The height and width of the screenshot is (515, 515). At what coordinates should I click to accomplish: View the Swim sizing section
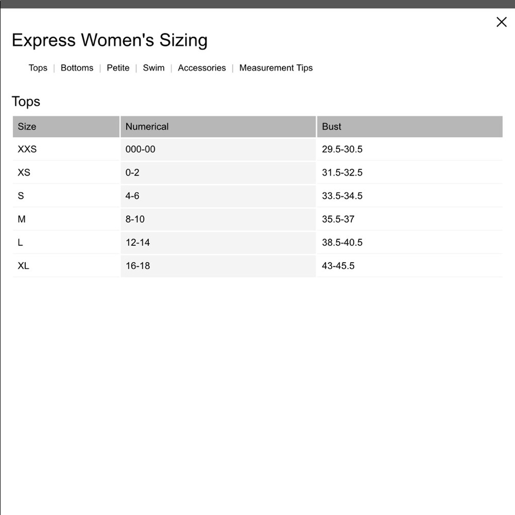click(153, 67)
